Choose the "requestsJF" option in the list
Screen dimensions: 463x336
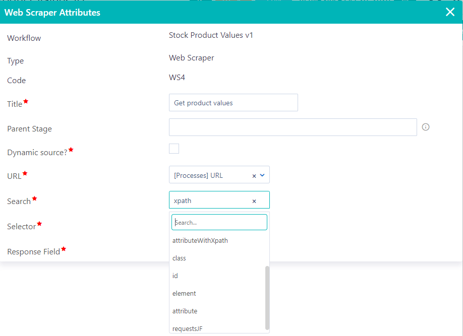point(187,328)
